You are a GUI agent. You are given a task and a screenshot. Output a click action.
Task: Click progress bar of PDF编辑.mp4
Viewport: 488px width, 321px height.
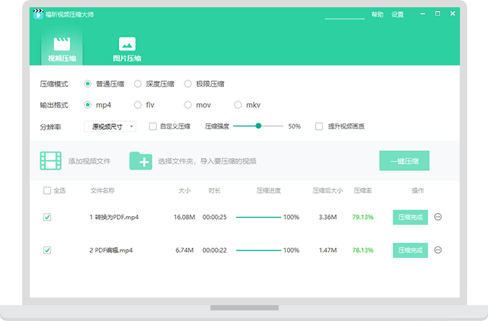[x=258, y=250]
